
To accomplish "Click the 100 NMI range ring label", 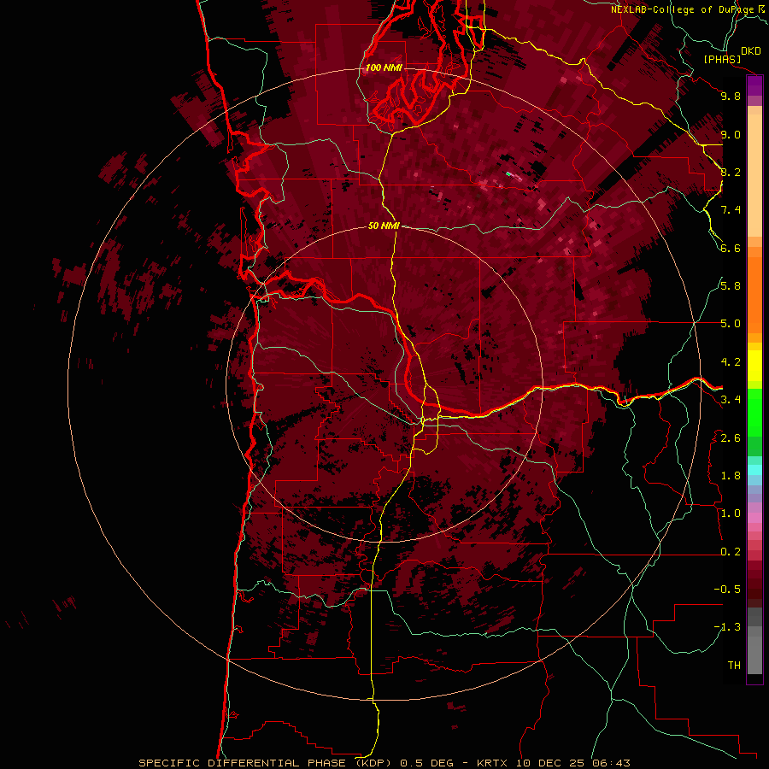I will (384, 68).
